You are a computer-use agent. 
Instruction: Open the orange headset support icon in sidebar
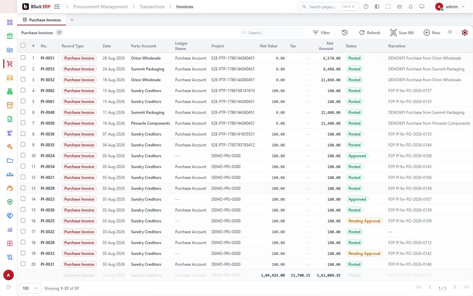click(x=10, y=188)
